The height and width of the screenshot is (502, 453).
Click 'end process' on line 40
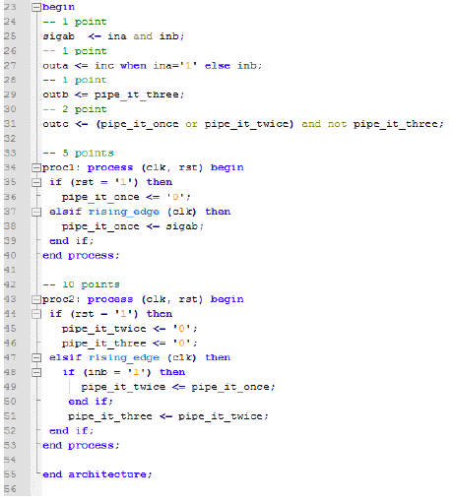pos(78,256)
